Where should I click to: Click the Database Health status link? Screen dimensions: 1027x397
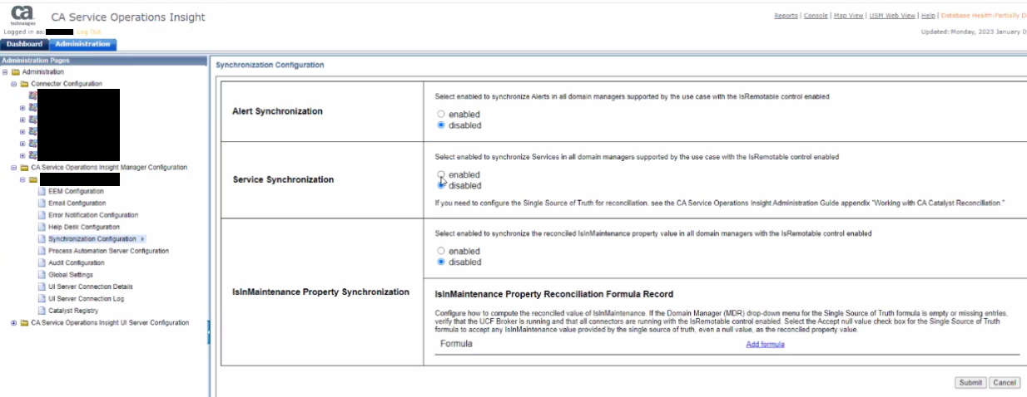click(984, 16)
